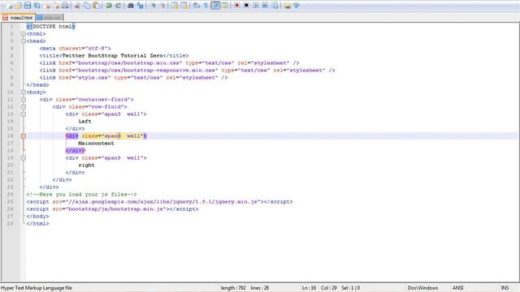This screenshot has width=520, height=292.
Task: Stop macro recording with the black square icon
Action: coord(246,6)
